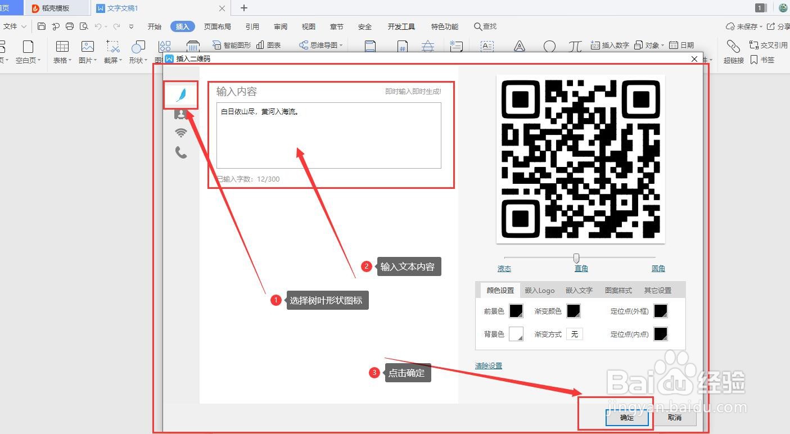
Task: Click the formula pi symbol icon
Action: (575, 47)
